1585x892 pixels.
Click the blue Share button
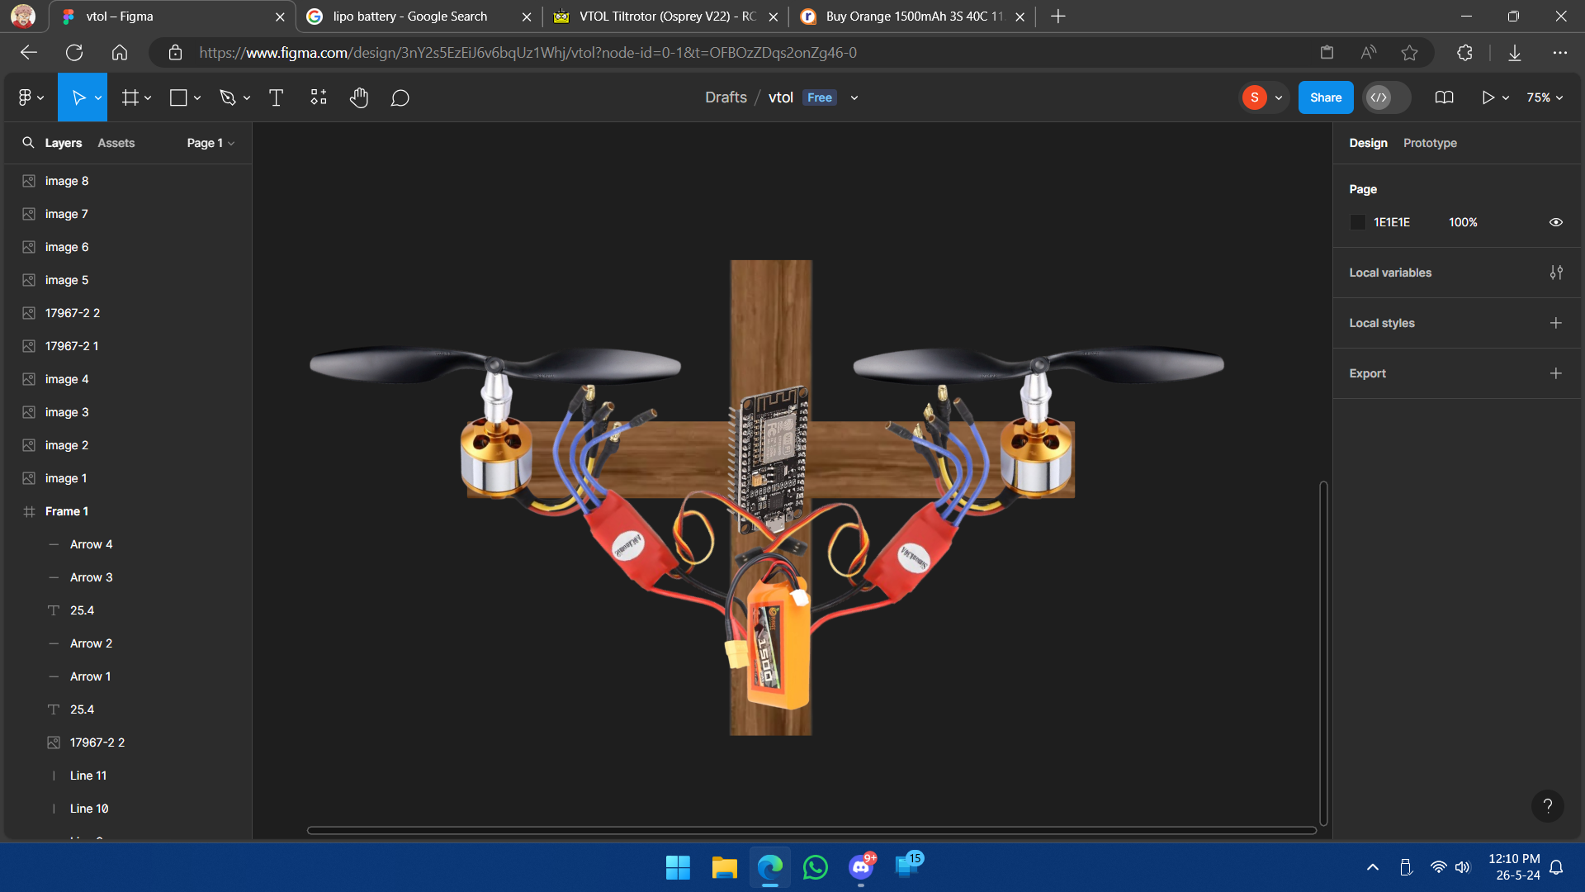click(x=1325, y=97)
